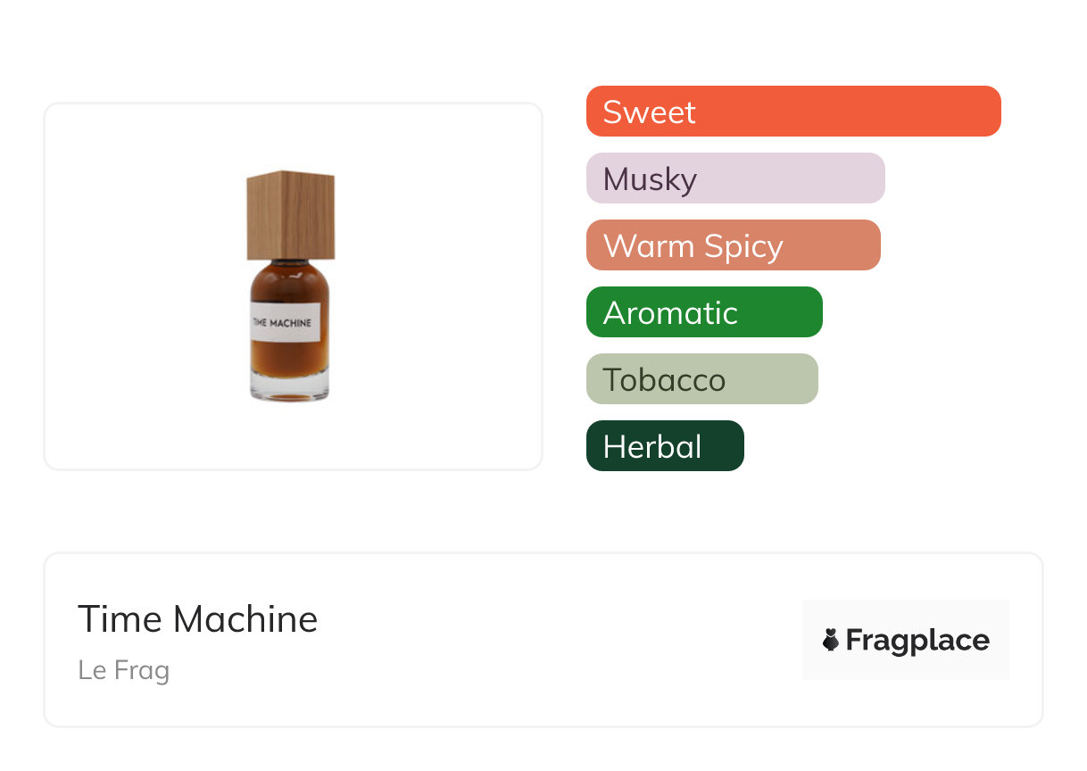Select the Tobacco accord bar
The image size is (1087, 771).
[701, 379]
